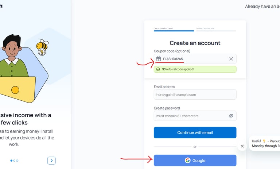This screenshot has width=280, height=169.
Task: Focus the coupon code field containing FLASHD82A5
Action: pyautogui.click(x=193, y=59)
